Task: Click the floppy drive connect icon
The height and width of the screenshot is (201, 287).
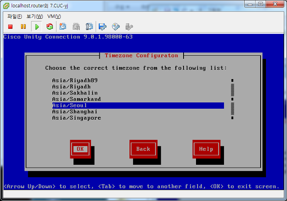Action: (102, 27)
